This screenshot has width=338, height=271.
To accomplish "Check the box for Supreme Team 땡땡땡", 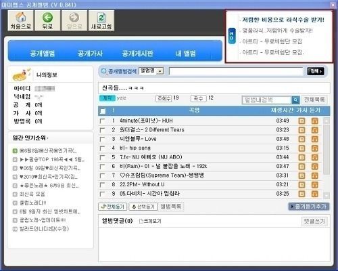I will click(x=102, y=175).
